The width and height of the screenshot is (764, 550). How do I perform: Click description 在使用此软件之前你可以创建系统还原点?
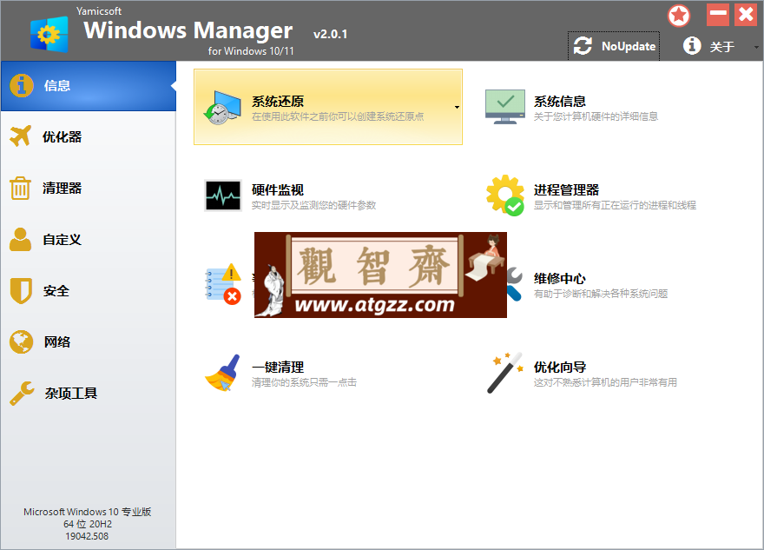click(338, 116)
